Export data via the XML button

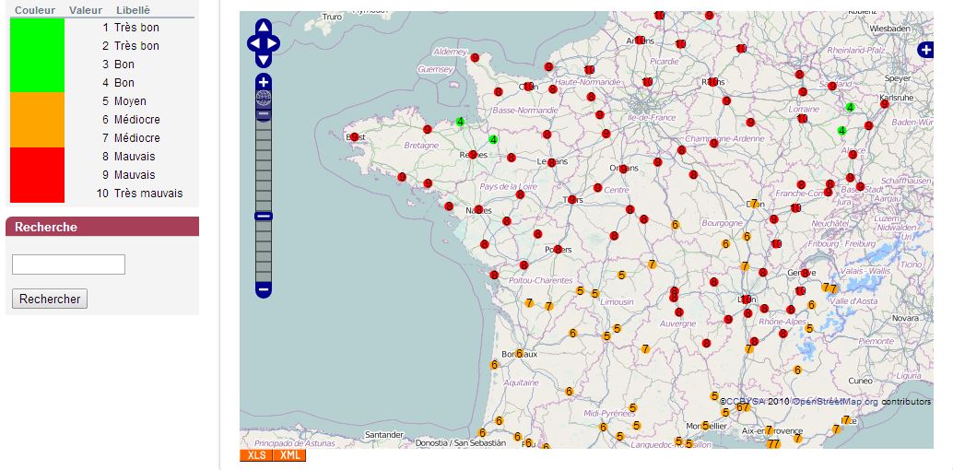(289, 455)
